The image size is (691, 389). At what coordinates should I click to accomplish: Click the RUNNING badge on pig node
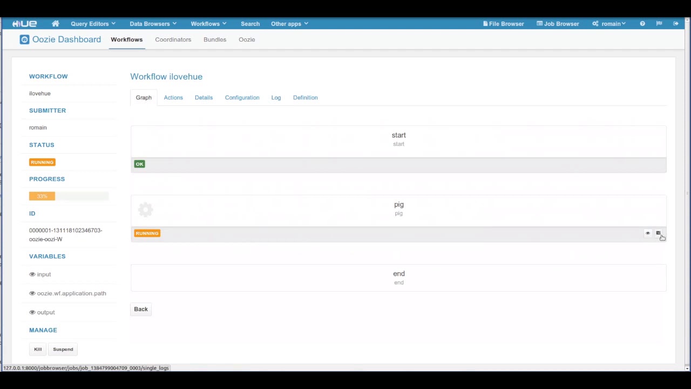(147, 233)
